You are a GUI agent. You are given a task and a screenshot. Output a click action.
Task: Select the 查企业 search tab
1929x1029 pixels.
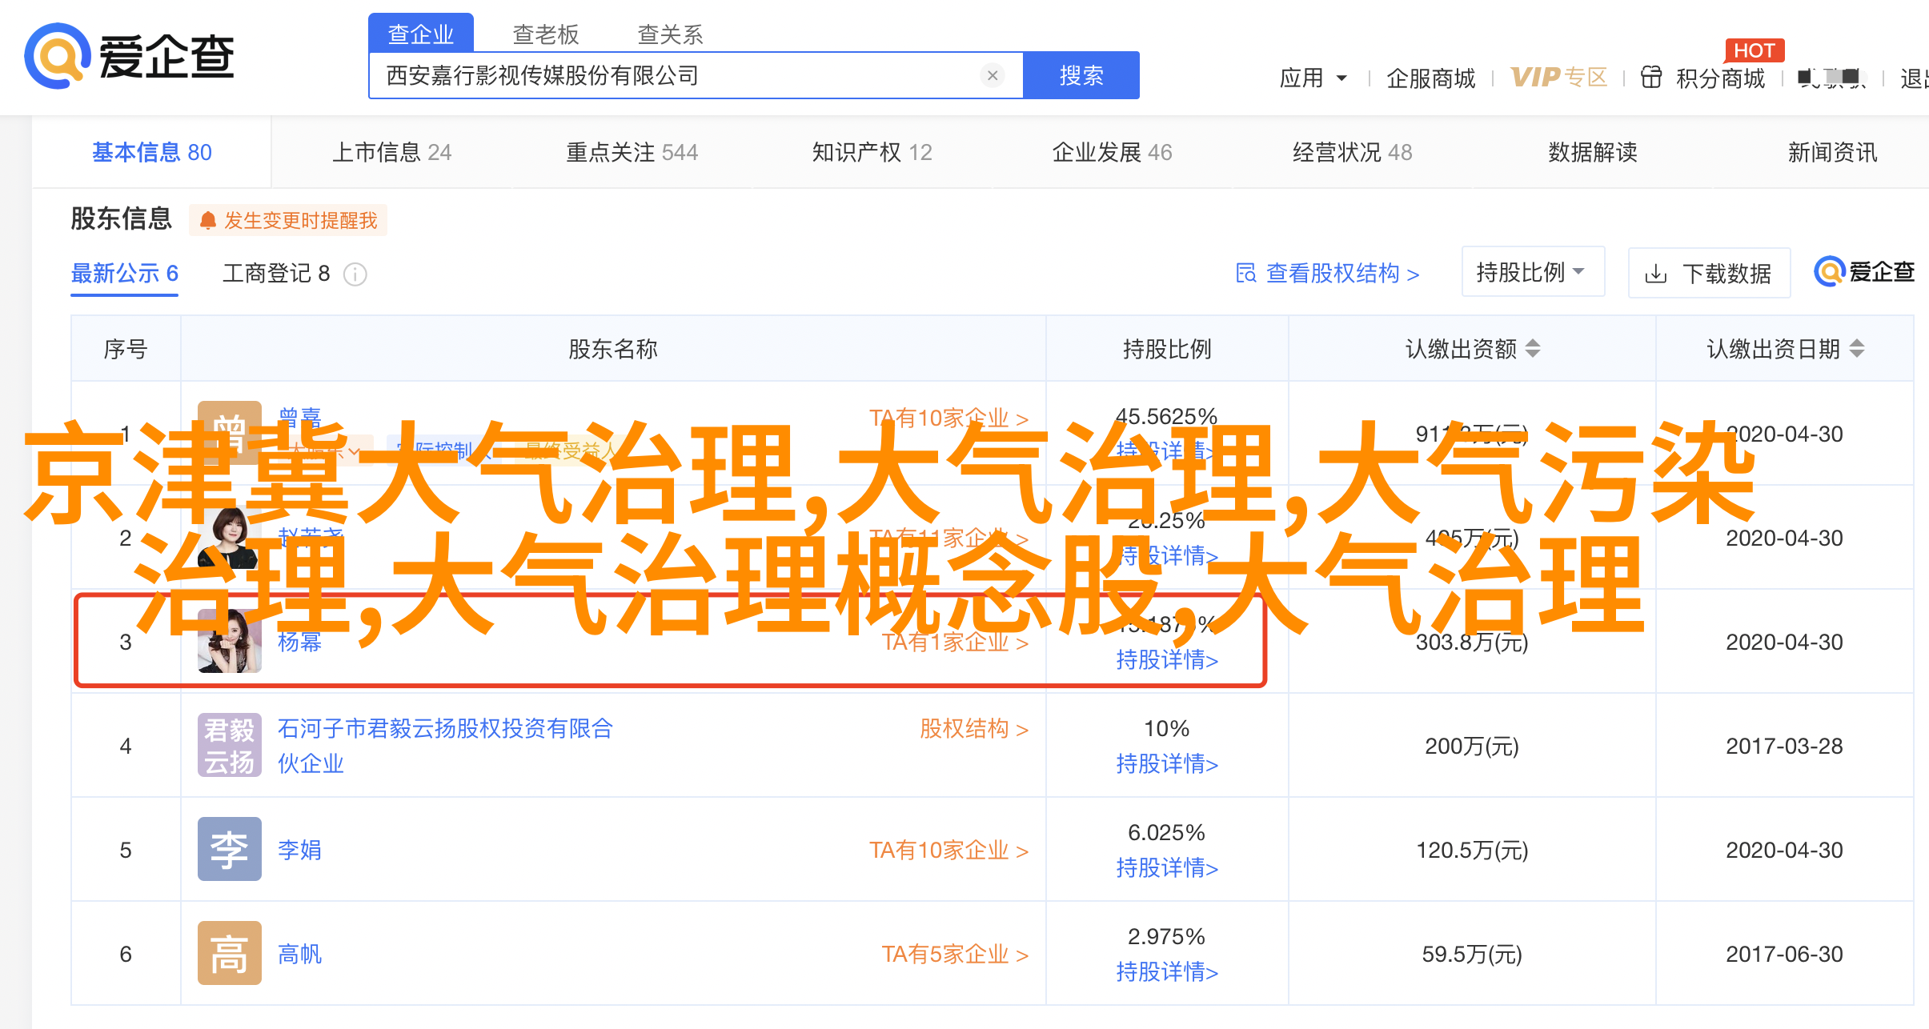tap(421, 34)
